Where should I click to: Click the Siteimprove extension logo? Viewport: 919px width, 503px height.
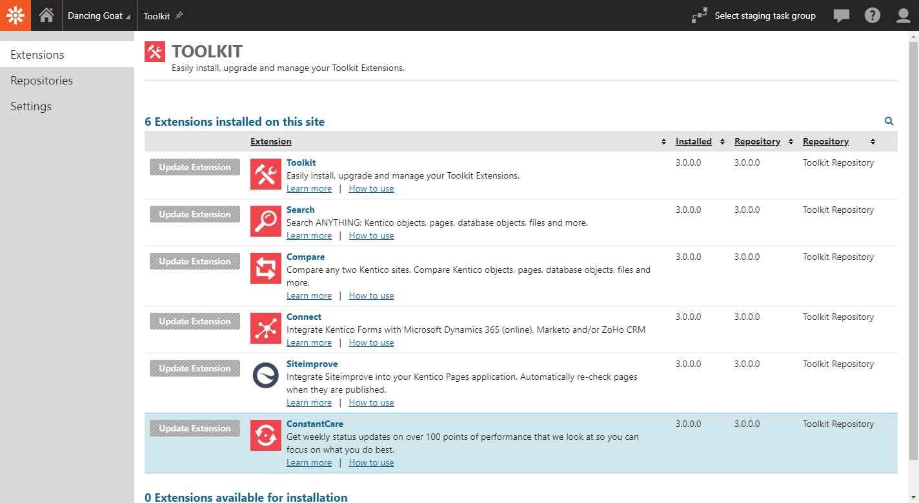pos(266,376)
